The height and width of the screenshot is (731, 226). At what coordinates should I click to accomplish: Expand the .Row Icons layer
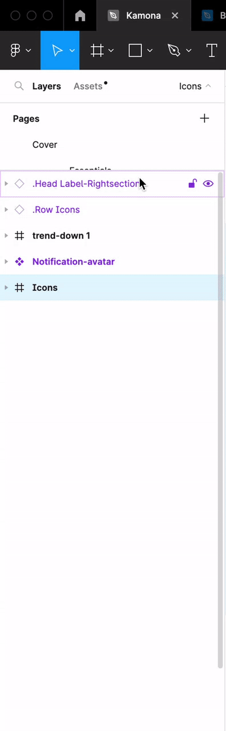point(6,210)
